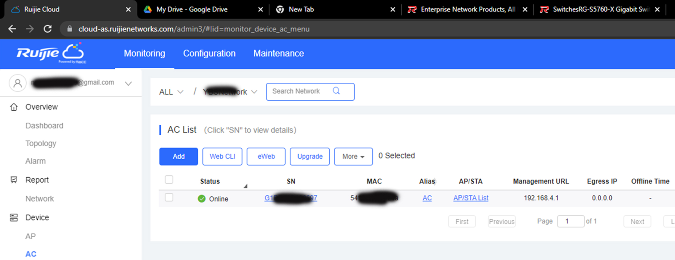675x260 pixels.
Task: Reload the page with refresh icon
Action: (48, 29)
